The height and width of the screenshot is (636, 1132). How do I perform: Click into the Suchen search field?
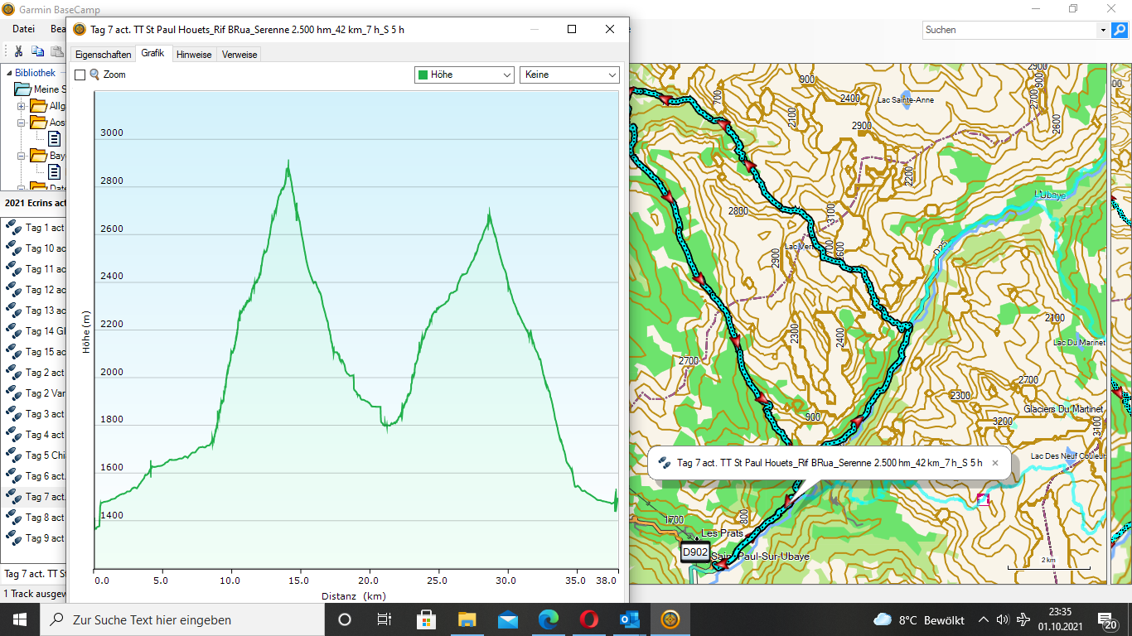pos(1009,30)
